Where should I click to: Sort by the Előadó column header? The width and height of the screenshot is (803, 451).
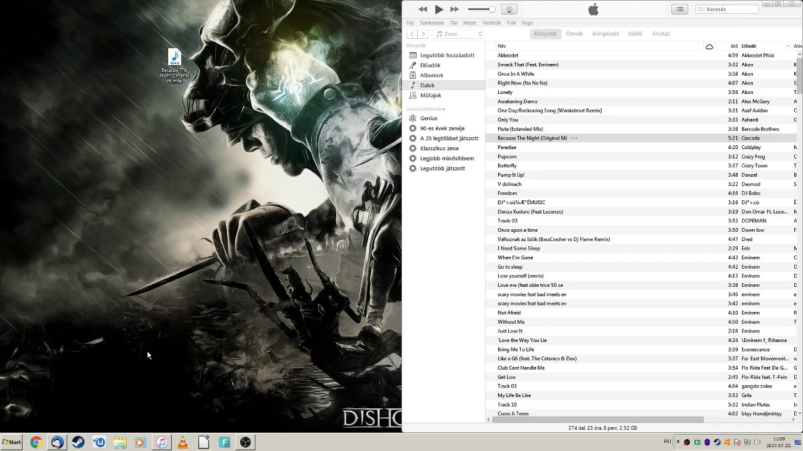tap(765, 46)
